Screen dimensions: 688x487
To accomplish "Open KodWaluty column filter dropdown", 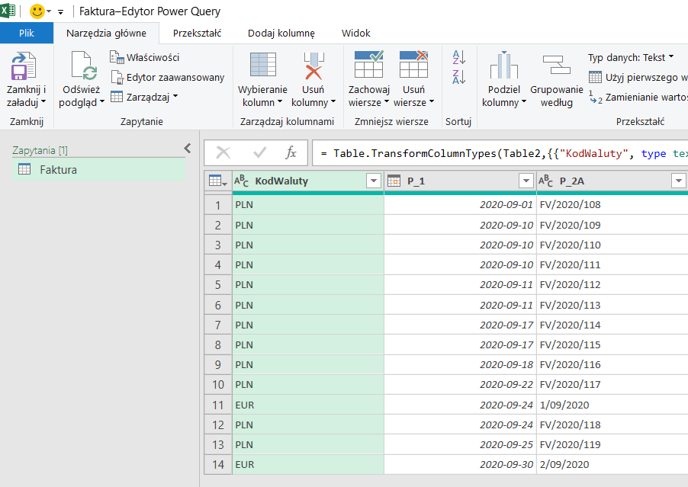I will coord(373,181).
